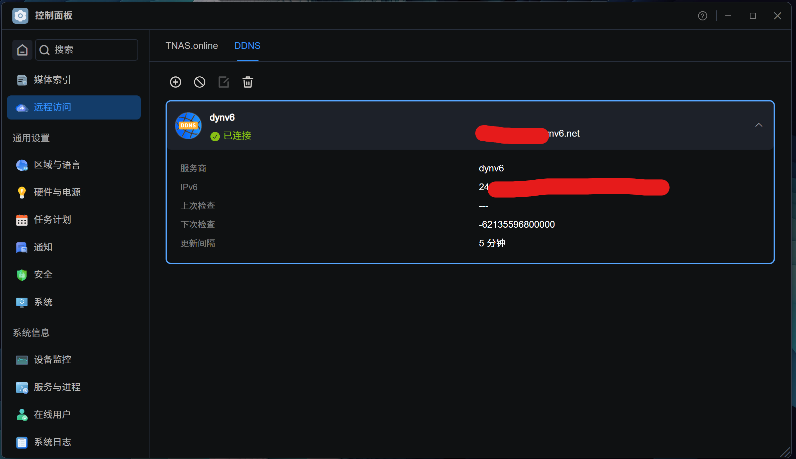Click the disable DDNS circle-slash icon
Viewport: 796px width, 459px height.
click(x=199, y=82)
